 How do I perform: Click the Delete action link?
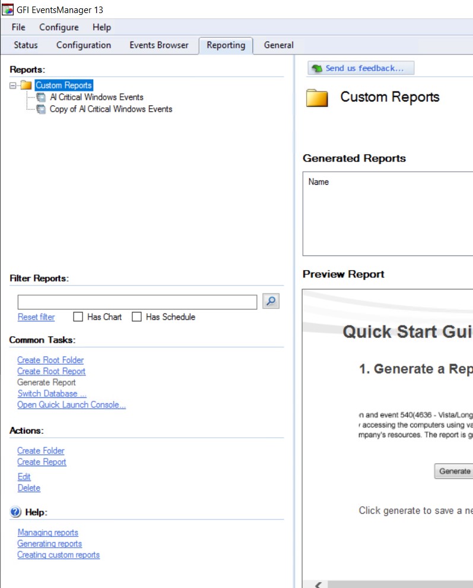coord(29,488)
